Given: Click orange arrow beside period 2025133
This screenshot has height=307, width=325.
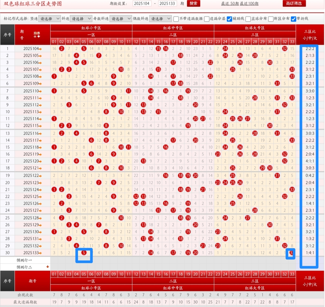Looking at the screenshot, I should [40, 253].
